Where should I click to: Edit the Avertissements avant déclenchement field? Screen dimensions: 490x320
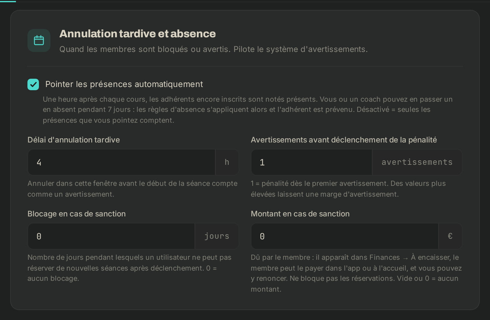click(312, 162)
